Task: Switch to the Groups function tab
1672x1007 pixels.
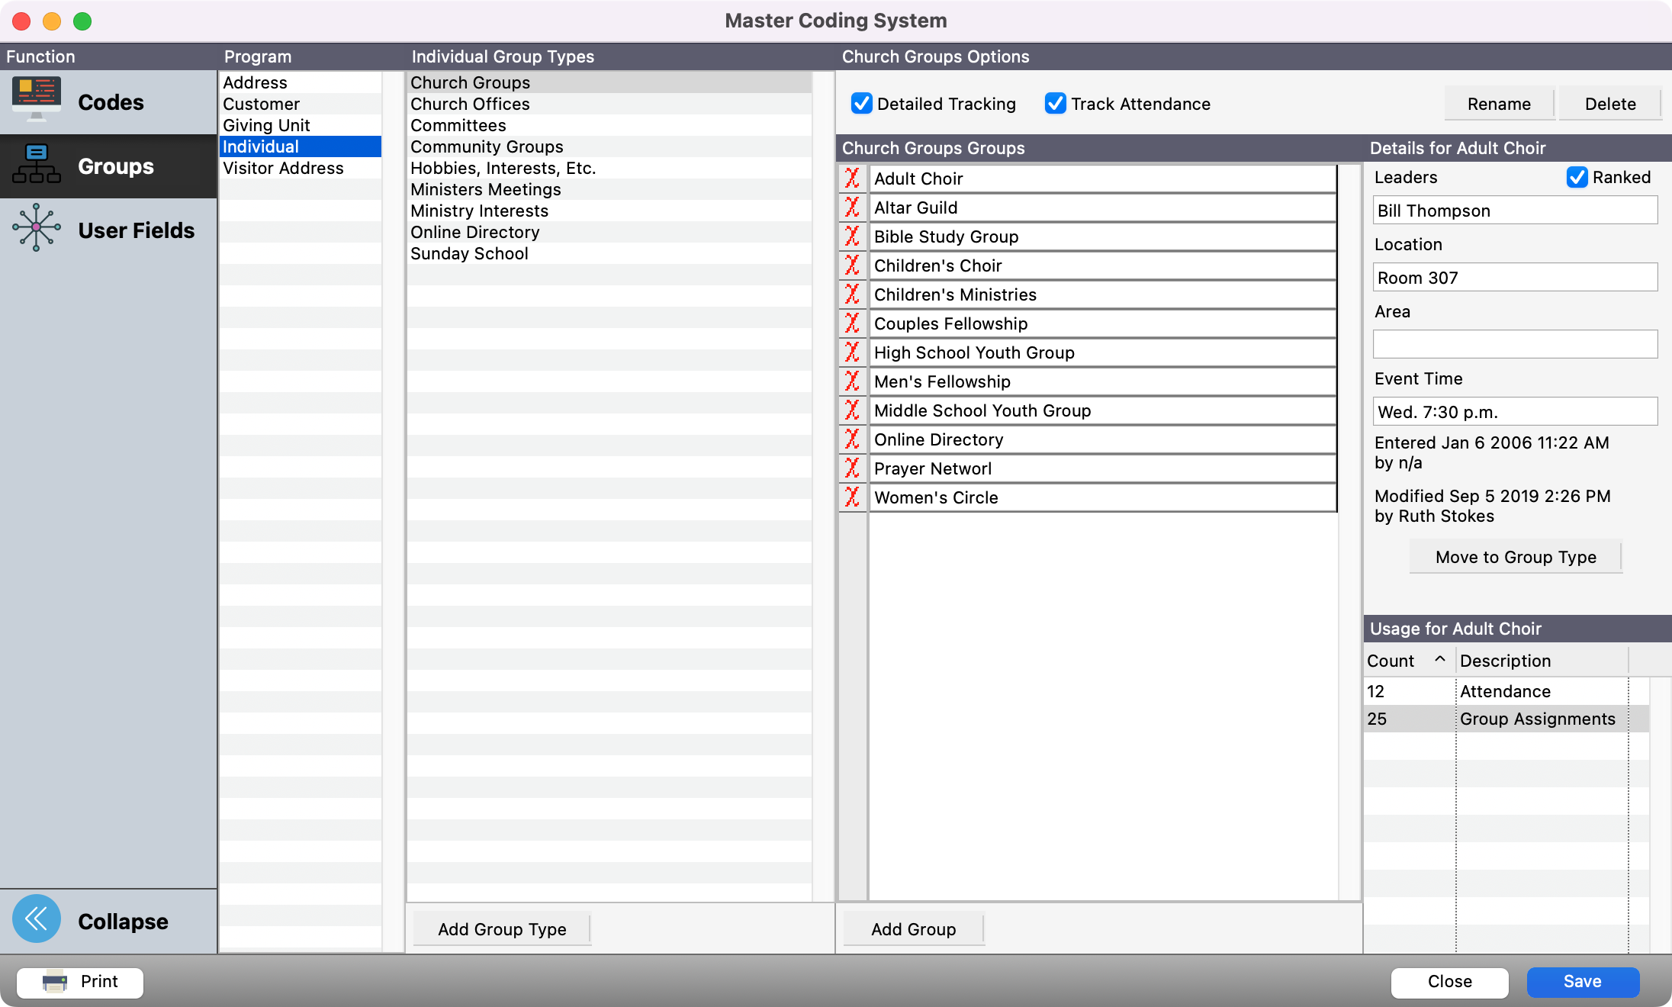Action: pyautogui.click(x=38, y=162)
